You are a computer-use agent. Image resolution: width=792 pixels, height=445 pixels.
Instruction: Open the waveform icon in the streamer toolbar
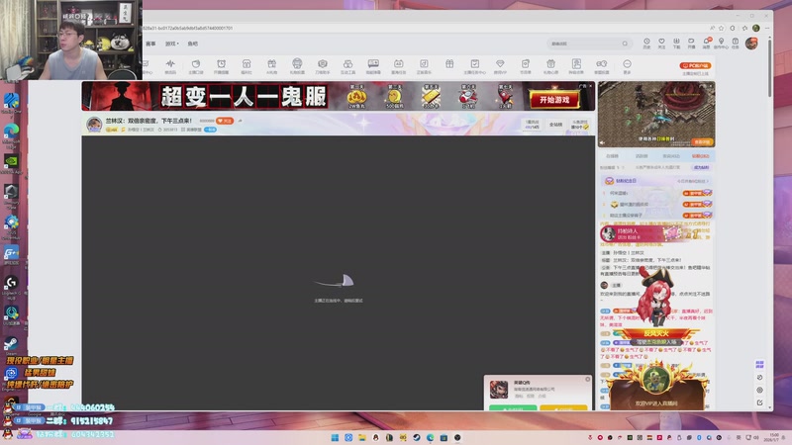(170, 64)
